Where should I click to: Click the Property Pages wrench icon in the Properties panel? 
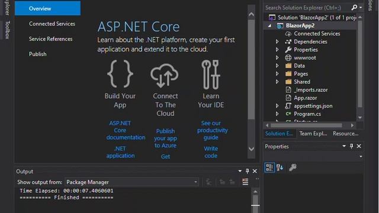coord(293,167)
